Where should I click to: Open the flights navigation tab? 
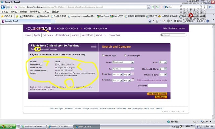point(37,35)
